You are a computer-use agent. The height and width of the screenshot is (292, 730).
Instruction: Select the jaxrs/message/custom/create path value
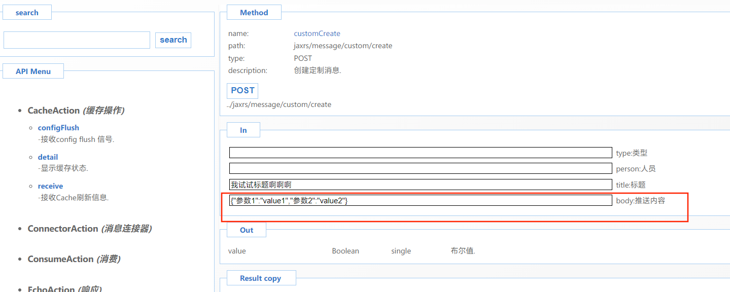pos(343,46)
